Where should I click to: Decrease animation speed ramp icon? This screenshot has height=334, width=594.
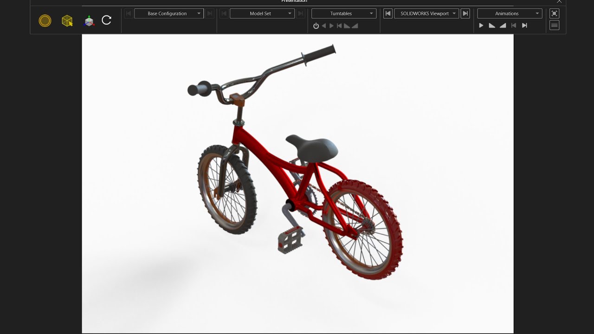492,26
